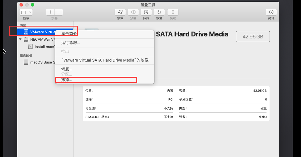Click the PCI connection value

(171, 99)
